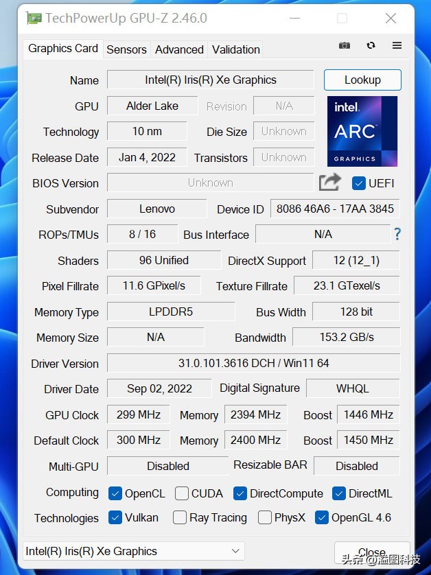This screenshot has width=431, height=575.
Task: Click the Name field Intel(R) Iris(R) Xe Graphics
Action: [211, 80]
